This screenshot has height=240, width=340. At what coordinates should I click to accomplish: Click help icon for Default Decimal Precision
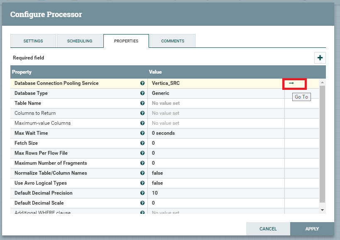click(142, 193)
